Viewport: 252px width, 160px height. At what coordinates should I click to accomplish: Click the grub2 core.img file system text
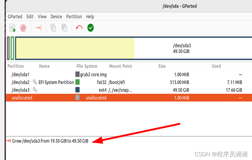tap(93, 74)
